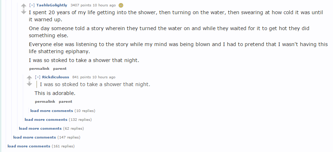This screenshot has height=152, width=333.
Task: Load more comments with 10 replies
Action: pyautogui.click(x=52, y=111)
